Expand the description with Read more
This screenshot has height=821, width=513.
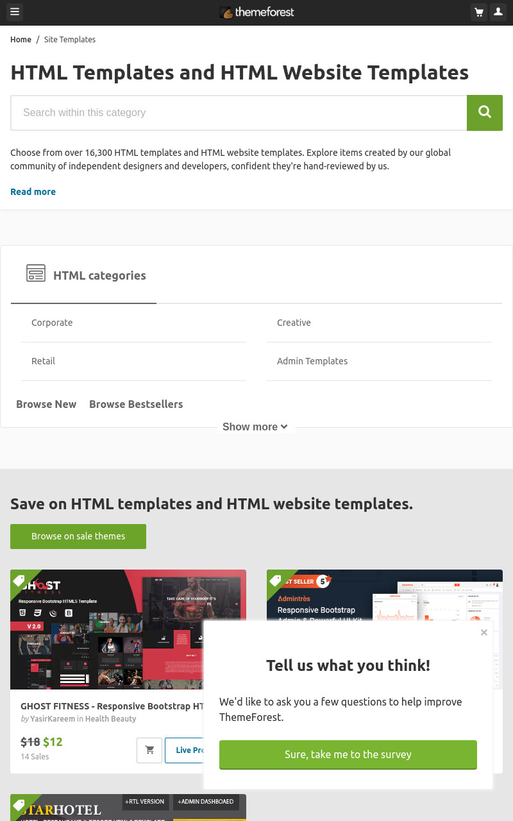click(33, 192)
